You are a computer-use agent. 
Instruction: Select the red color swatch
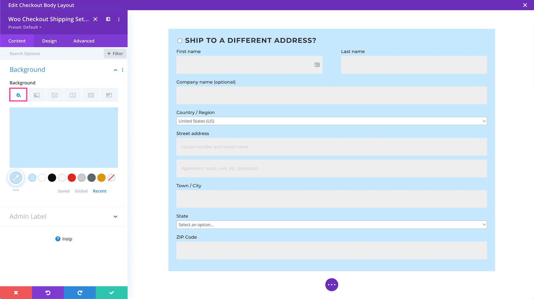[71, 178]
